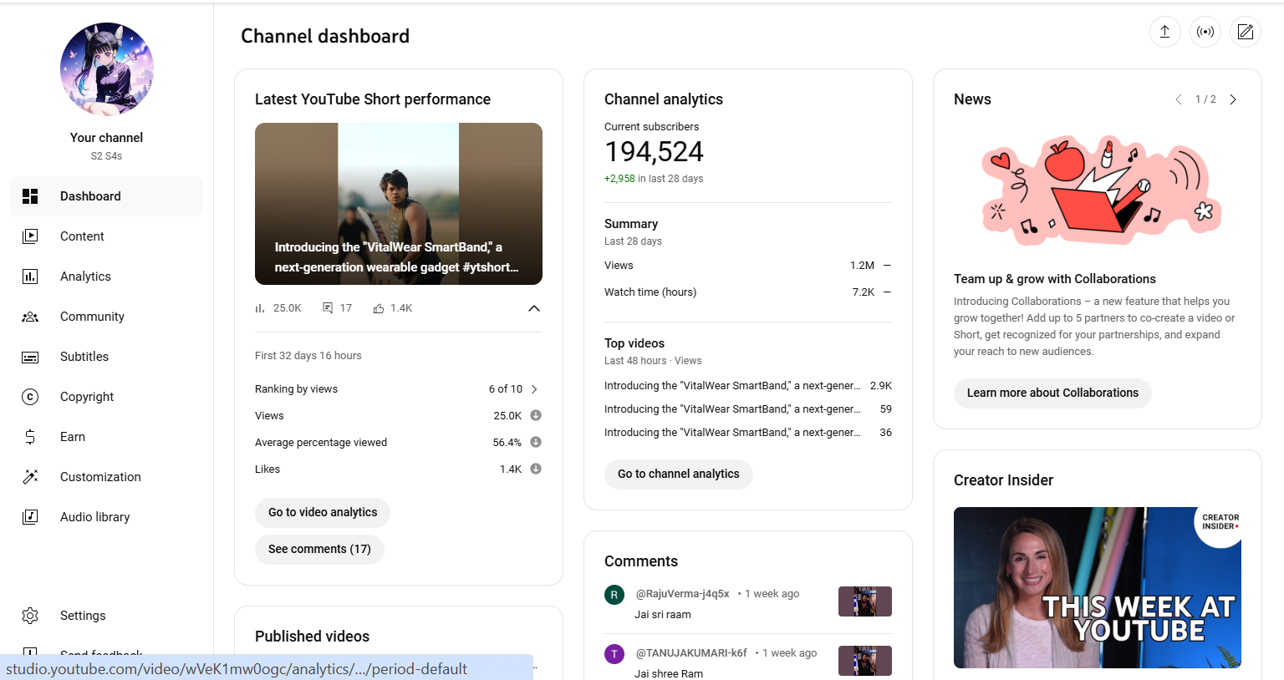
Task: Click the Go live broadcast icon
Action: pos(1205,32)
